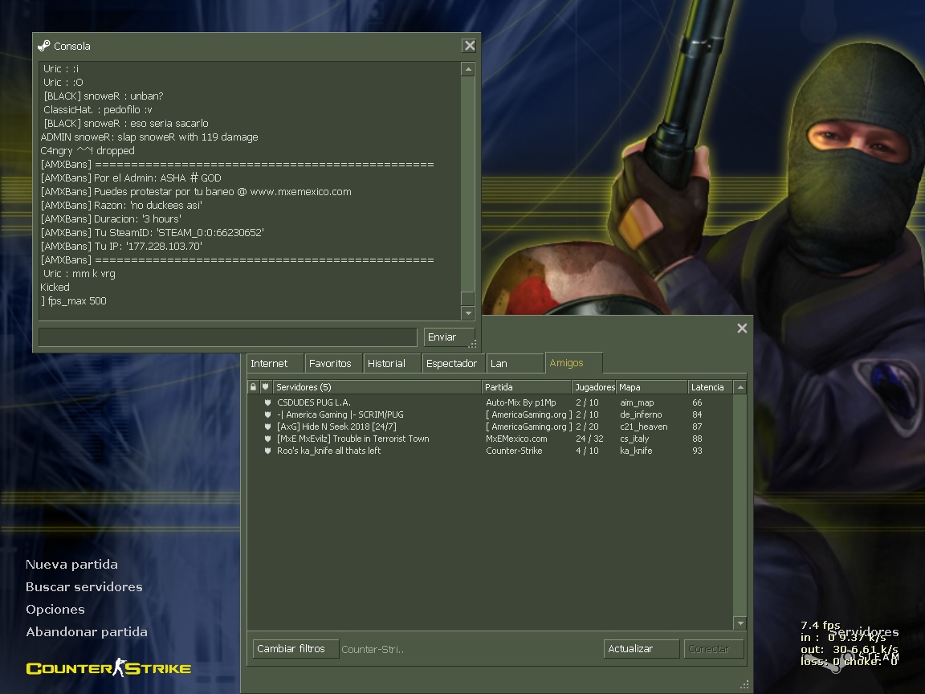Click shield icon of Roo's ka_knife row
This screenshot has width=925, height=694.
click(267, 451)
